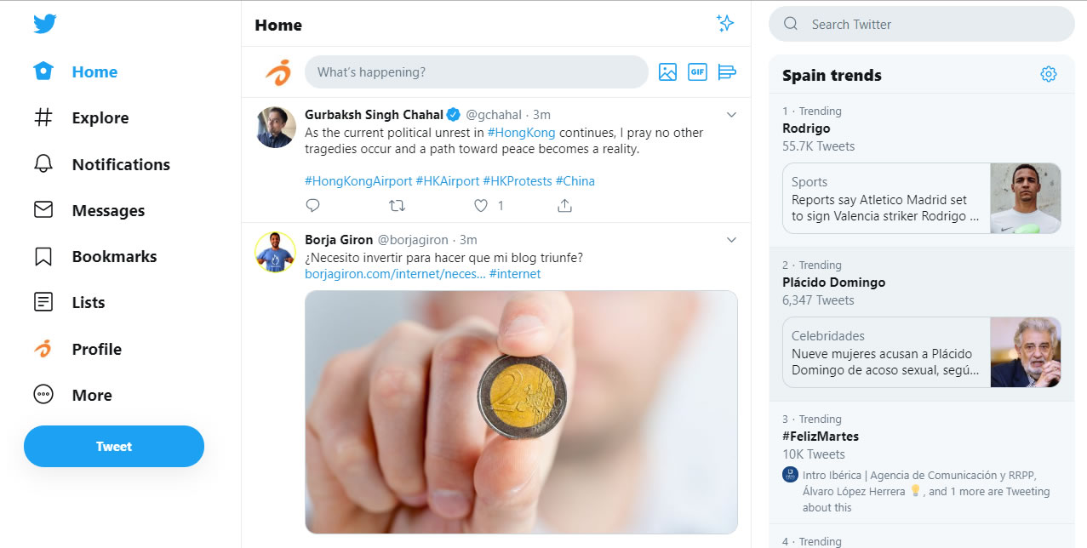Add a photo with the image icon

[x=667, y=72]
